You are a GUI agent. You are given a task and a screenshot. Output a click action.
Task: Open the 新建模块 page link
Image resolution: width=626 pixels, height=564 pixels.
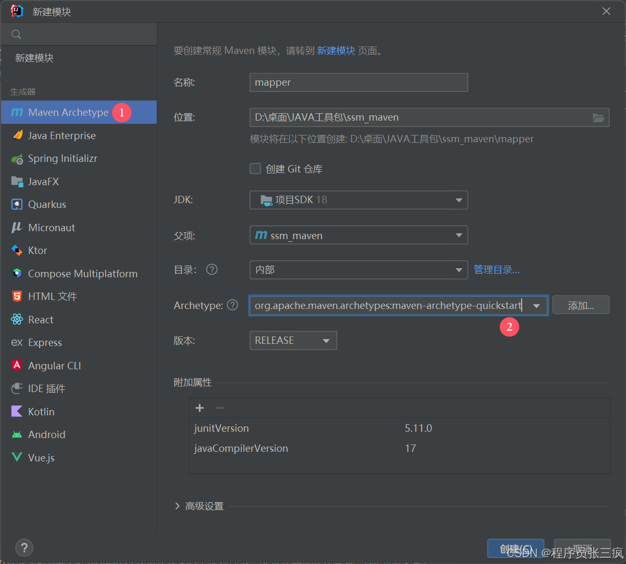click(x=336, y=51)
